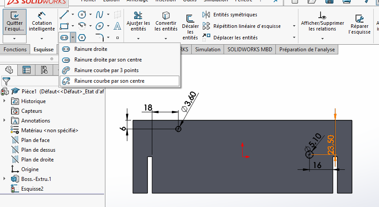Select the Line sketch tool
The image size is (379, 207).
pos(64,15)
